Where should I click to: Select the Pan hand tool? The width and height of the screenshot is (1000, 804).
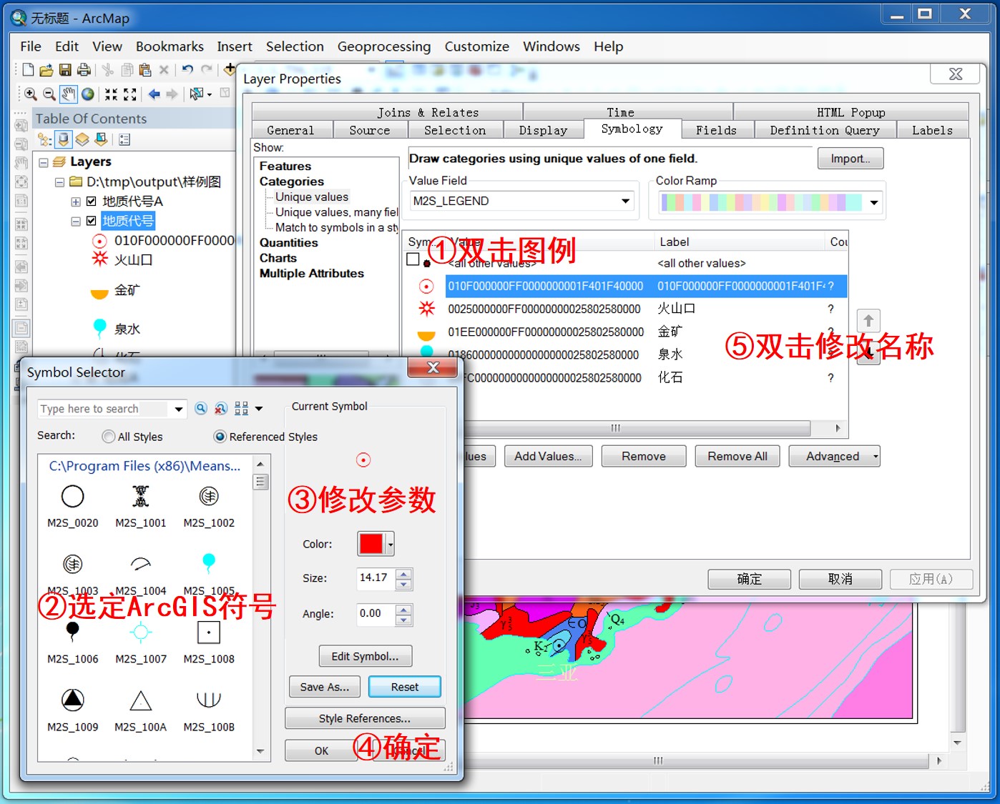[69, 94]
